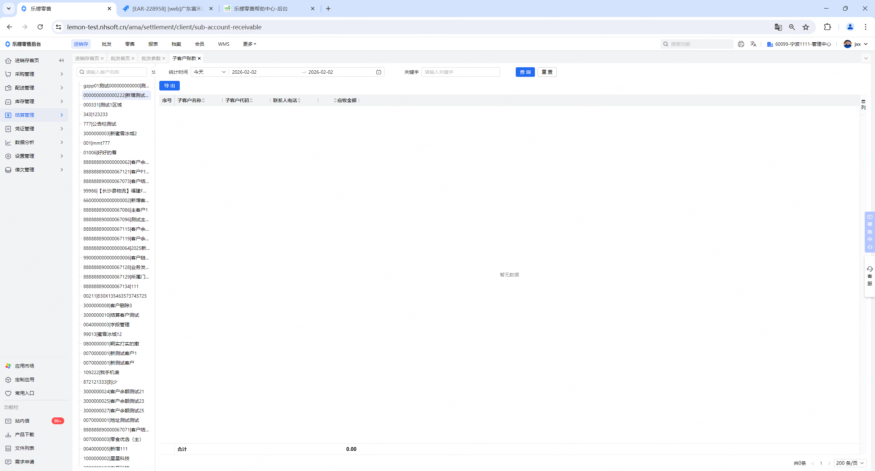This screenshot has width=875, height=471.
Task: Open the column settings (列) panel
Action: (863, 104)
